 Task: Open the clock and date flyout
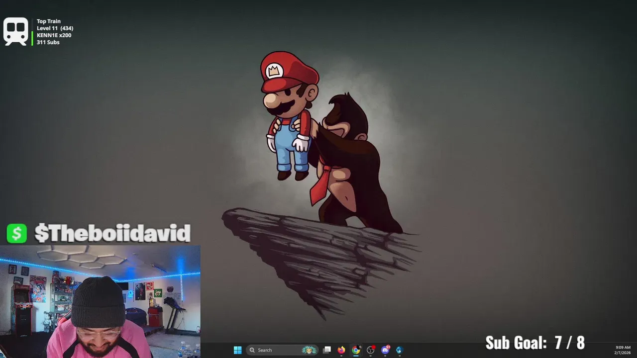[623, 350]
